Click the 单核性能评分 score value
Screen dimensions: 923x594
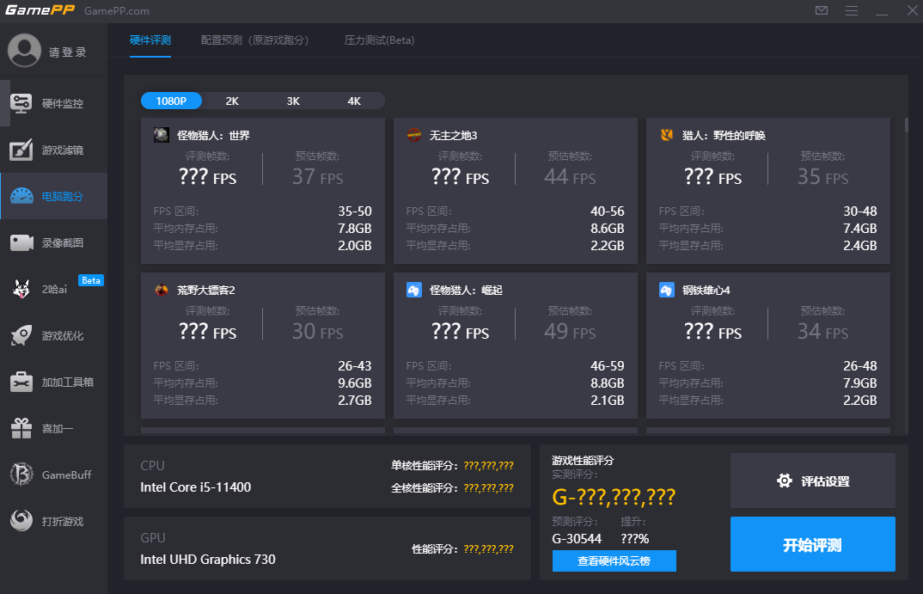point(489,466)
